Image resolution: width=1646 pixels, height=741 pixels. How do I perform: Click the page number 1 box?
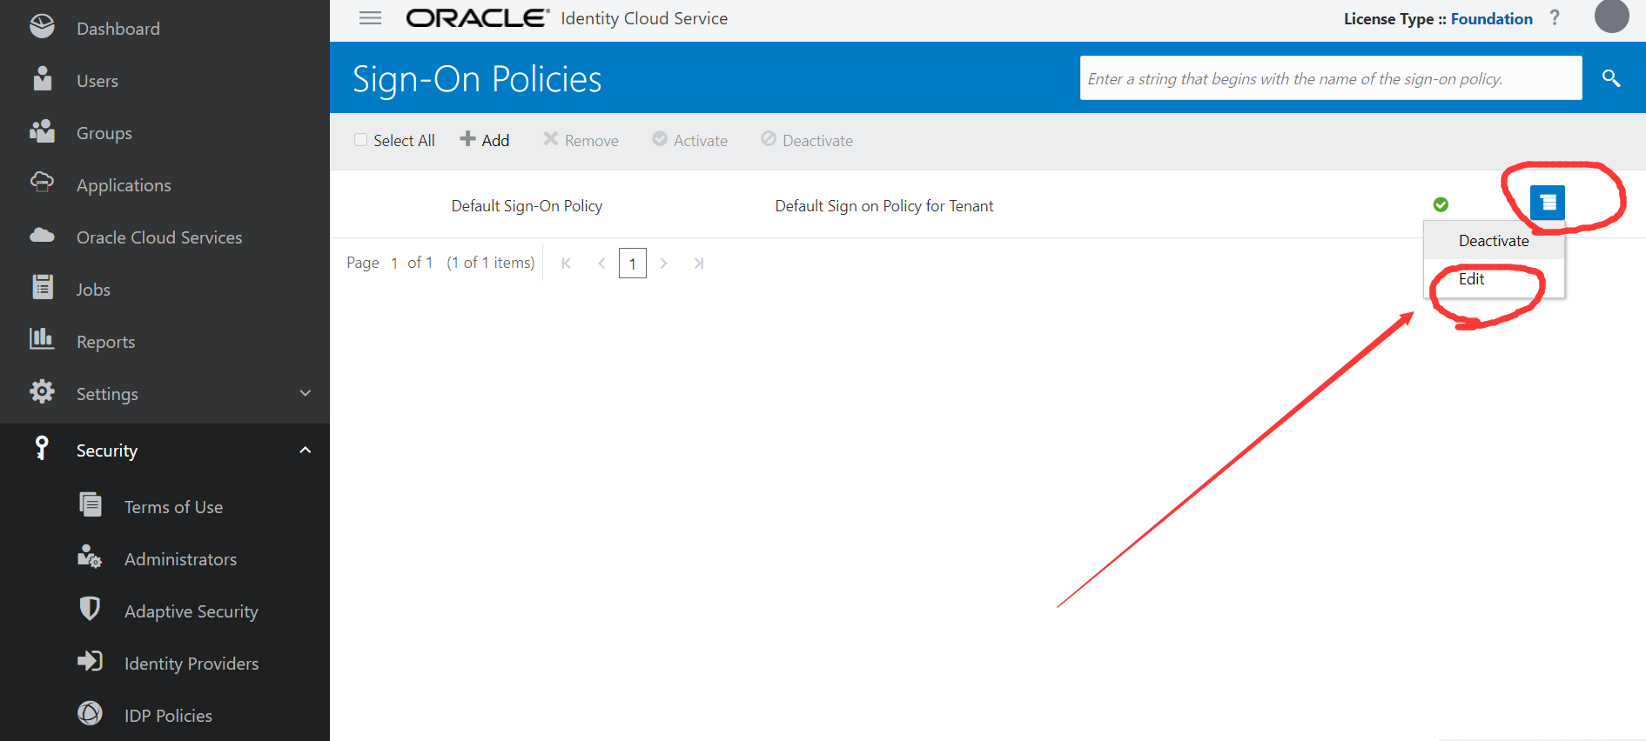coord(633,264)
